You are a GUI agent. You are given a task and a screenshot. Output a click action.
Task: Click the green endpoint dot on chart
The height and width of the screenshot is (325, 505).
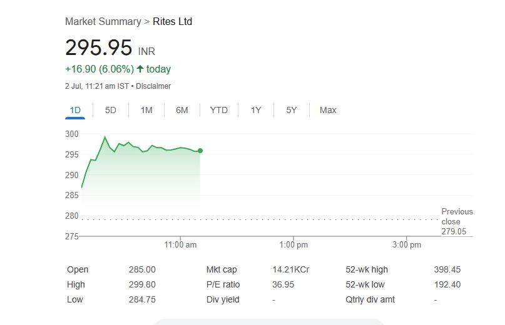pyautogui.click(x=200, y=151)
